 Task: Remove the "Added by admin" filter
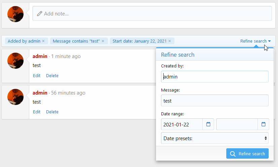[x=43, y=41]
